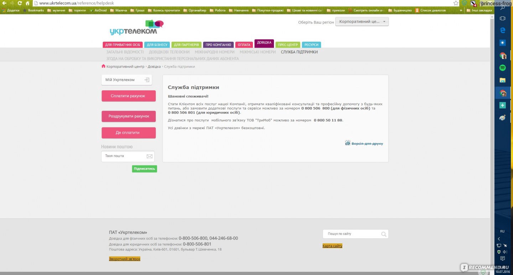
Task: Open the Ресурси tab
Action: tap(311, 45)
